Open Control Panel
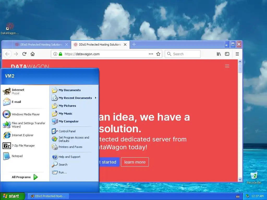The width and height of the screenshot is (267, 200). (x=74, y=131)
